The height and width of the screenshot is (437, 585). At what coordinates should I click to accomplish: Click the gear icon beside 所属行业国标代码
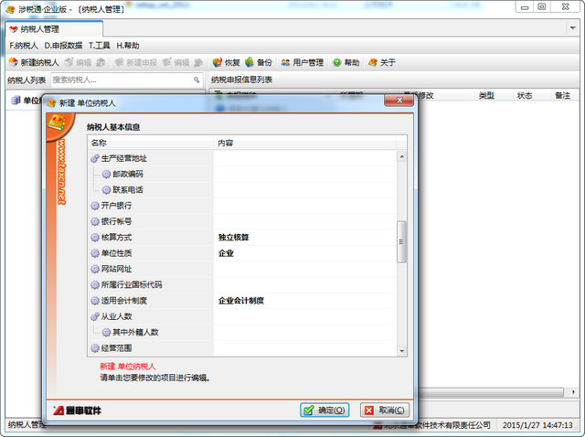95,285
